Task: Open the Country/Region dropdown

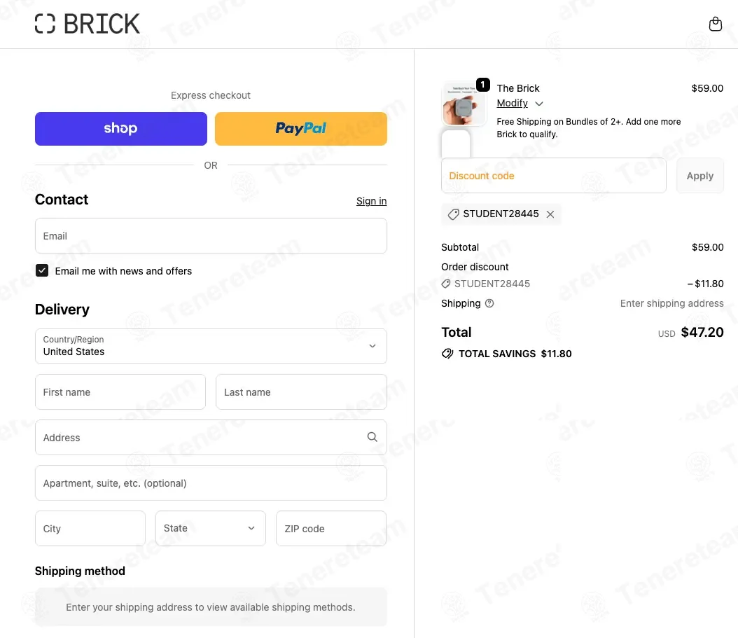Action: tap(211, 346)
